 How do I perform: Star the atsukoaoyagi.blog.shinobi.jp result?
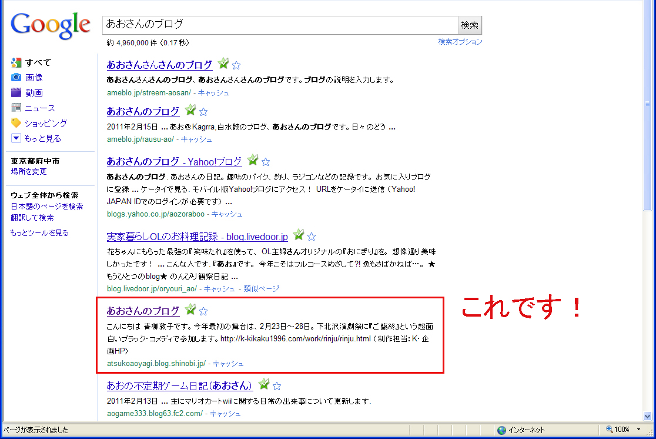coord(203,311)
